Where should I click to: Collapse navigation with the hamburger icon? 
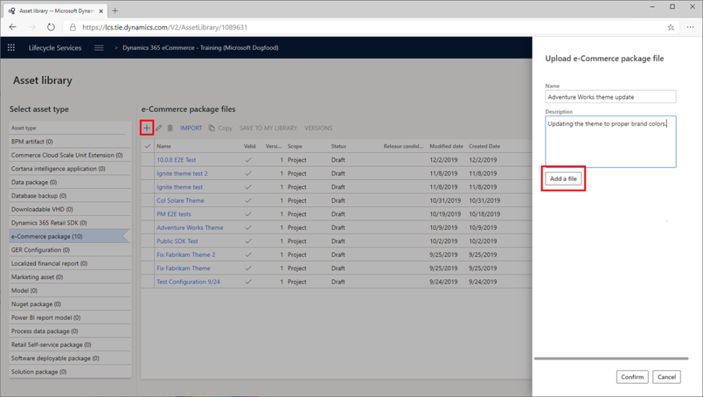[98, 47]
